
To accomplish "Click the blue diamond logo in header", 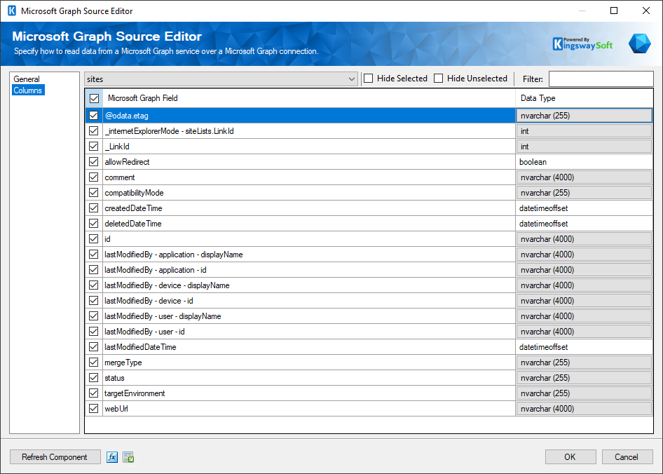I will coord(639,43).
